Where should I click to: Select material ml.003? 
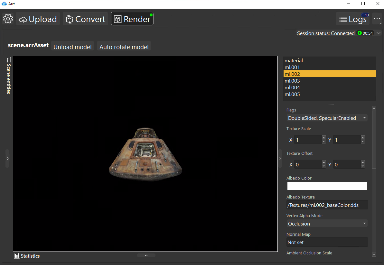click(x=330, y=81)
